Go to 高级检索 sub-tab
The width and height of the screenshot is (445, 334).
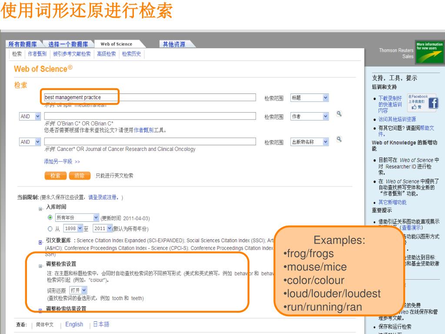106,53
